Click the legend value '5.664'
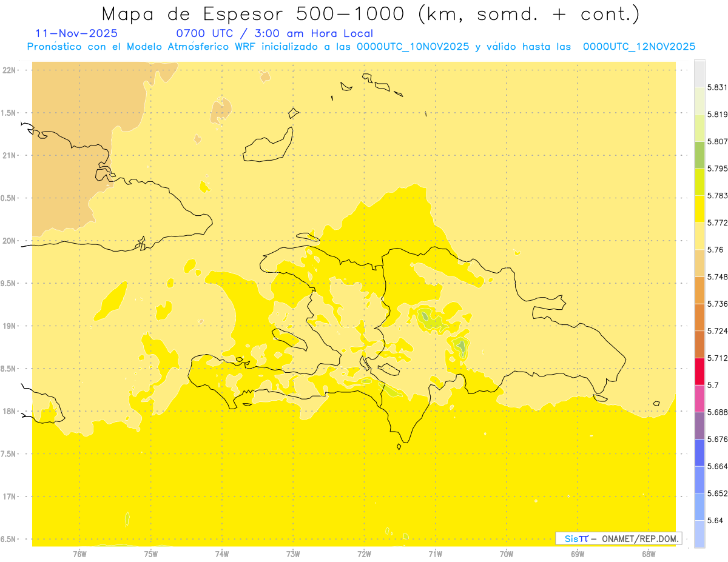The width and height of the screenshot is (728, 562). (x=718, y=466)
